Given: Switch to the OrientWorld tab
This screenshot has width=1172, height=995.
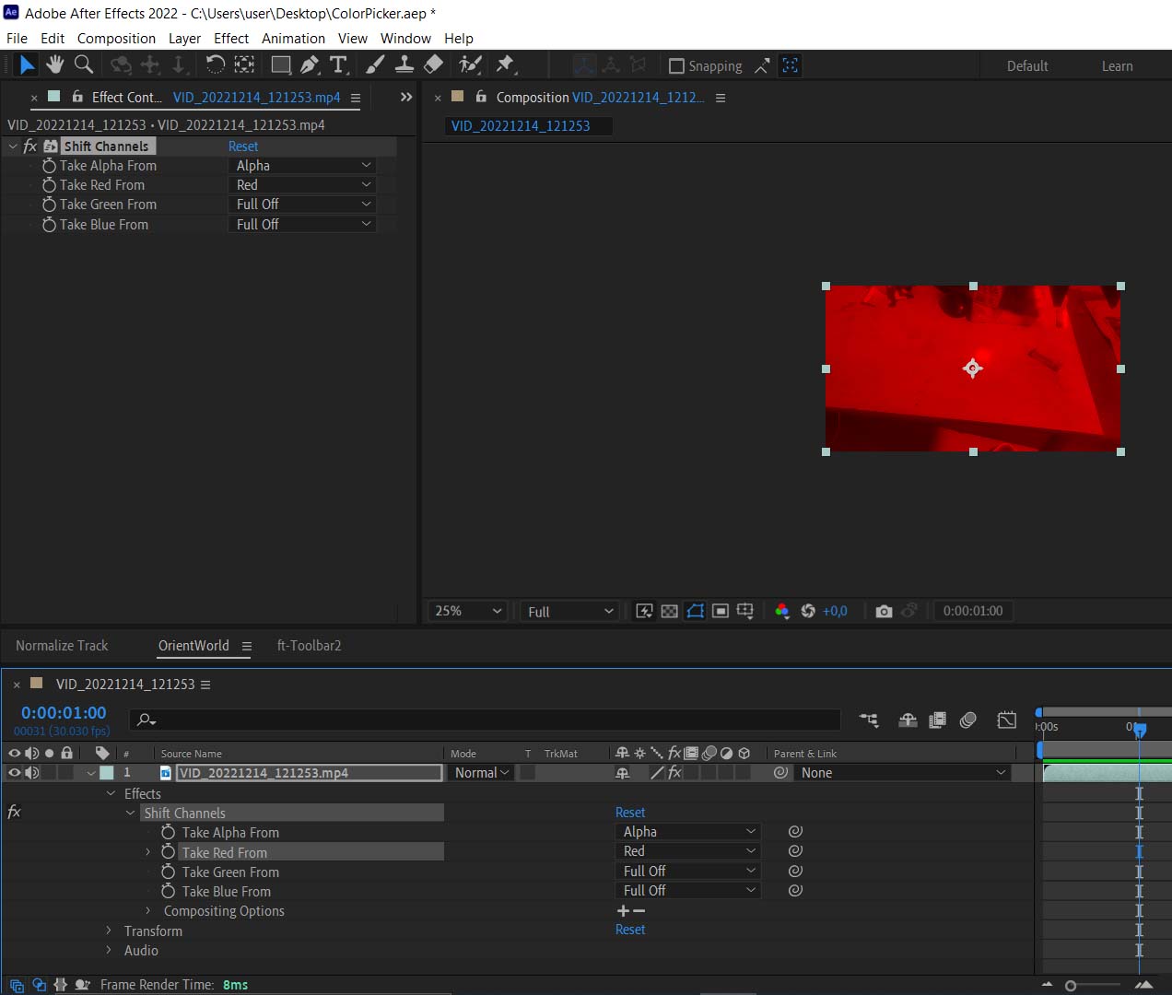Looking at the screenshot, I should coord(193,645).
